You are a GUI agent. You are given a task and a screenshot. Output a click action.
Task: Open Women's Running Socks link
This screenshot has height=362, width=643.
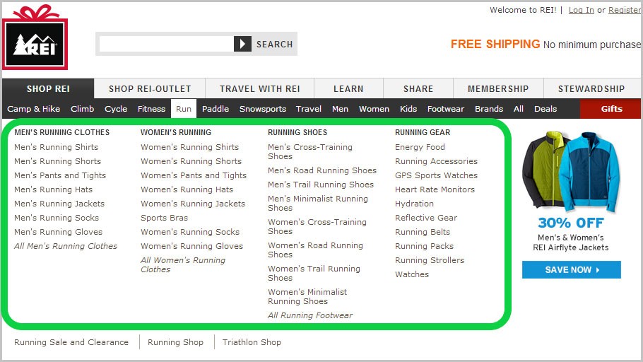pos(190,232)
